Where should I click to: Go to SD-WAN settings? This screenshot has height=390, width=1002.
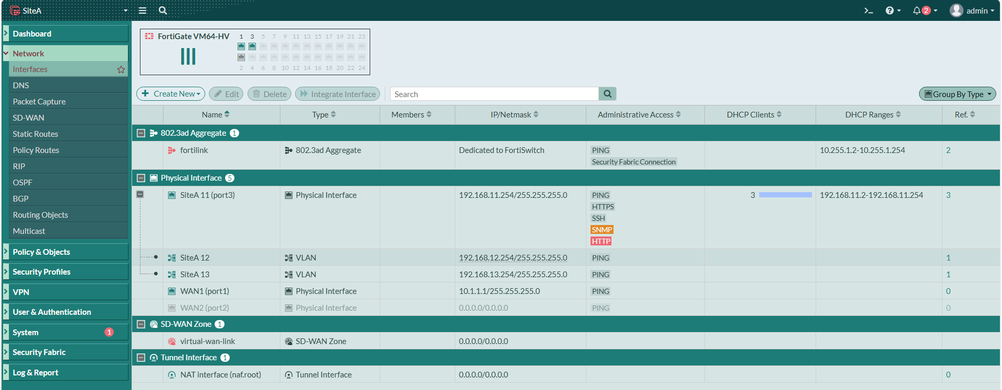68,118
